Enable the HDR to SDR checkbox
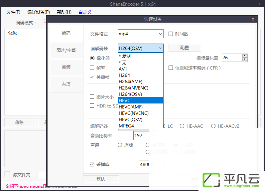This screenshot has width=265, height=191. point(92,106)
